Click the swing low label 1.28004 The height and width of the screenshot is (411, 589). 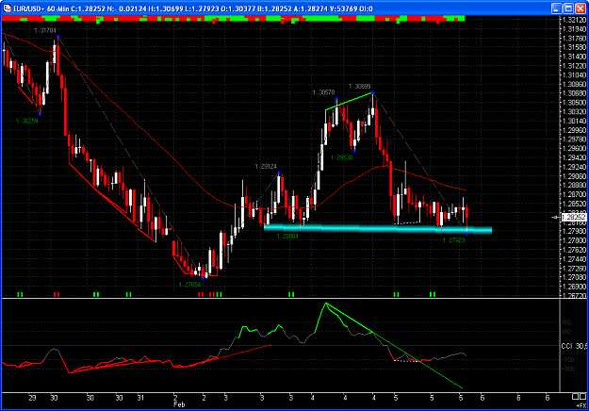click(287, 237)
